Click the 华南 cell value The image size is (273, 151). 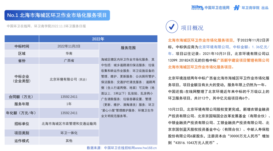pos(69,54)
